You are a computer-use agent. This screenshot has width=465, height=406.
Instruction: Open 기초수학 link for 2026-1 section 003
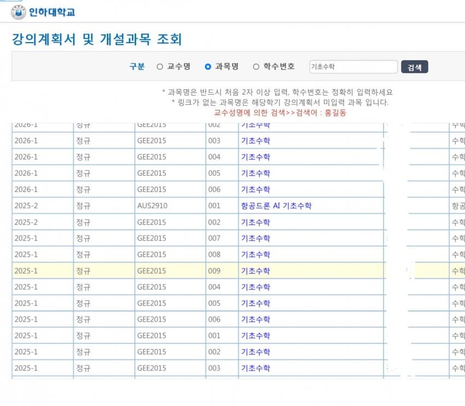255,141
